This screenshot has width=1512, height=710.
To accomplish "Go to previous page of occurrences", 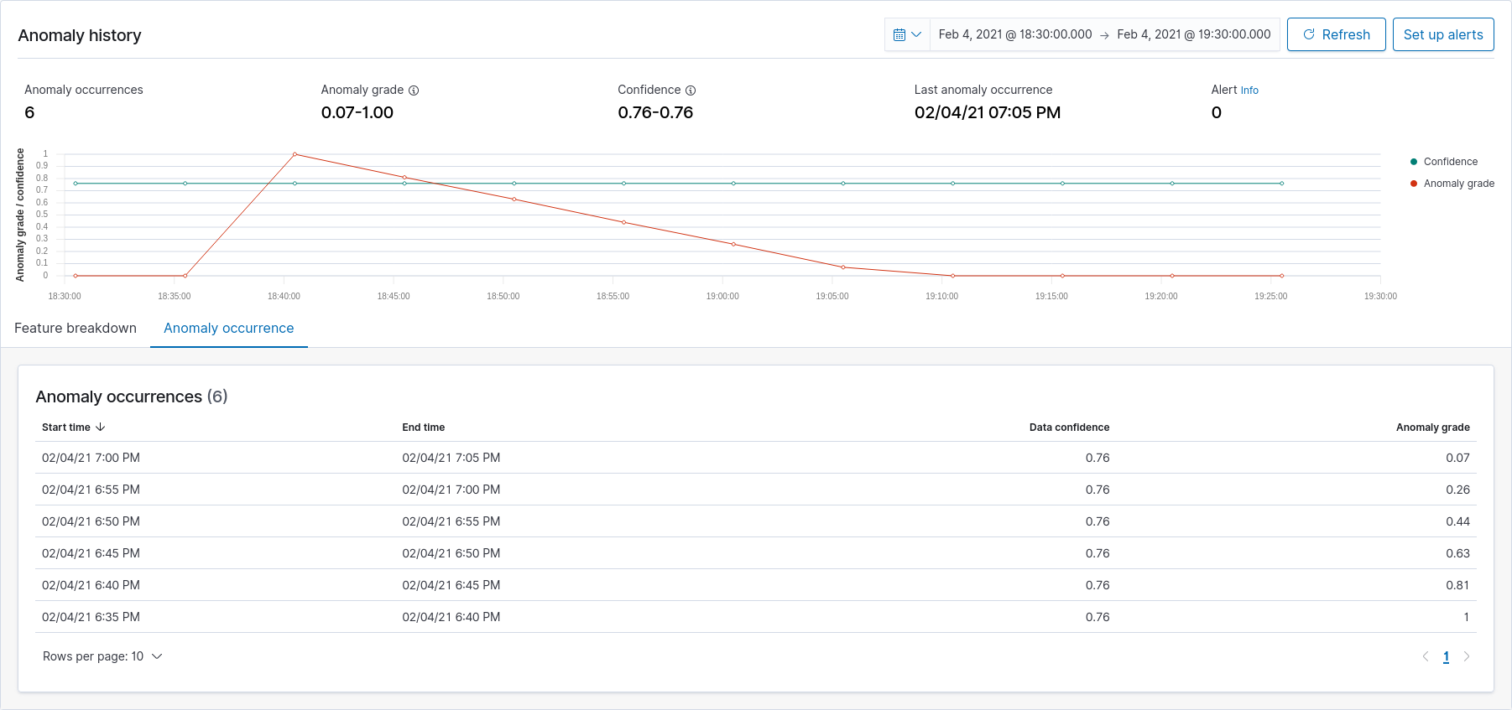I will (x=1425, y=656).
